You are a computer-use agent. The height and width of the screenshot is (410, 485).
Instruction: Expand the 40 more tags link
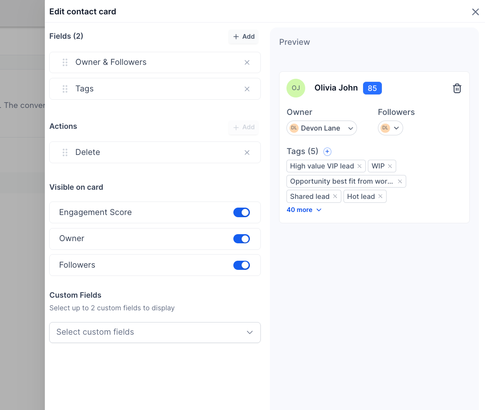click(x=304, y=210)
